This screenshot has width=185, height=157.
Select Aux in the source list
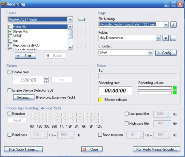pos(16,41)
